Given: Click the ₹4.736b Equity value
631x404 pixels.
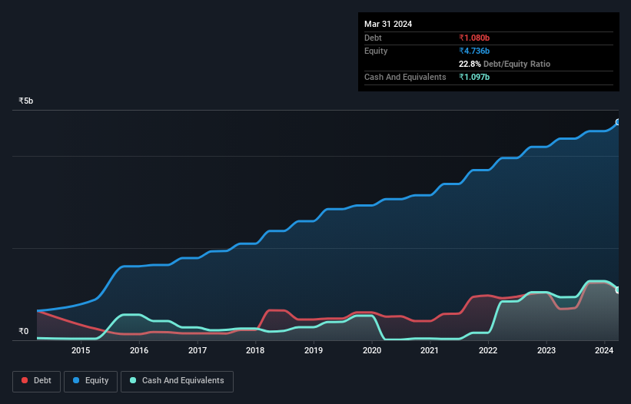Looking at the screenshot, I should [474, 51].
